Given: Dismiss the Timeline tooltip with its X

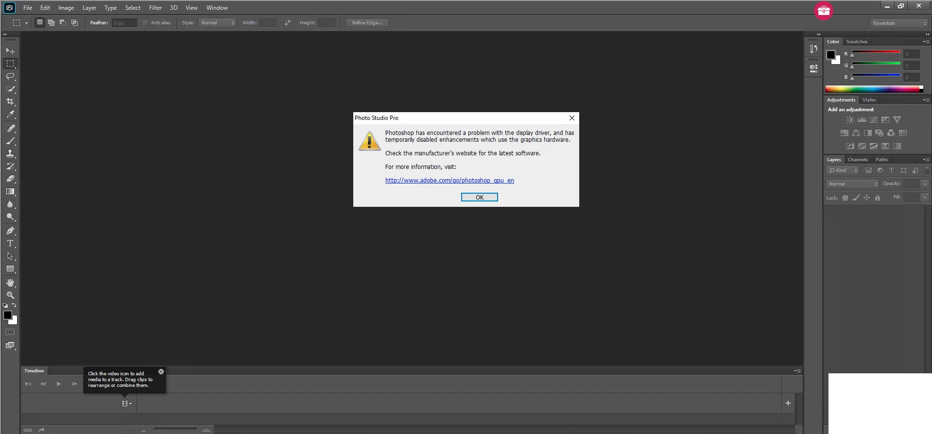Looking at the screenshot, I should pyautogui.click(x=161, y=372).
